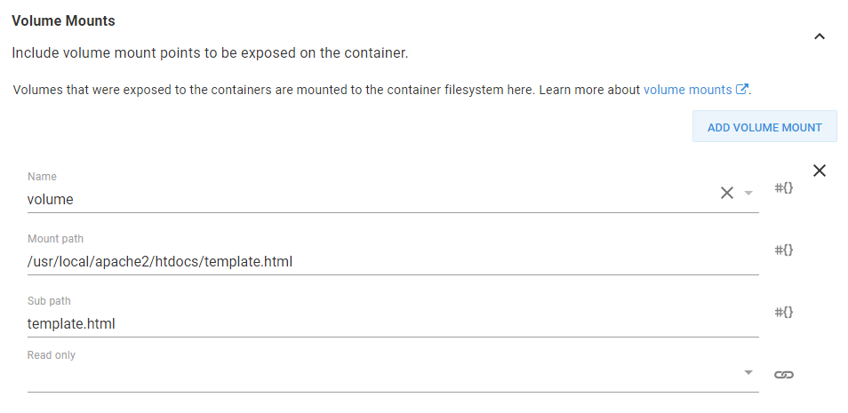This screenshot has height=413, width=848.
Task: Open the Name dropdown arrow
Action: [748, 193]
